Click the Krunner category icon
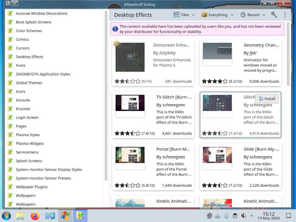The image size is (296, 222). (x=10, y=109)
